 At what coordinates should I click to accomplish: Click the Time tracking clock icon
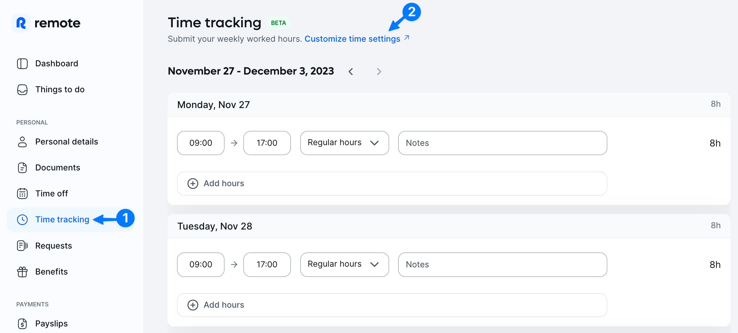22,219
